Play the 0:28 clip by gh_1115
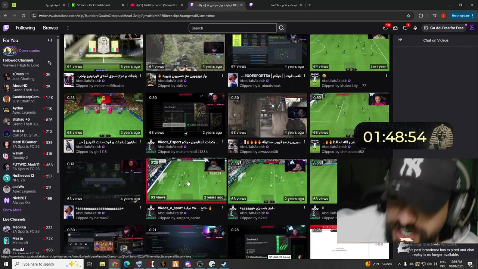Viewport: 478px width, 269px height. tap(103, 115)
